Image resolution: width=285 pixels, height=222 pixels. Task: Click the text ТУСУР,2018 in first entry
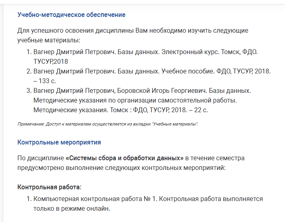51,62
